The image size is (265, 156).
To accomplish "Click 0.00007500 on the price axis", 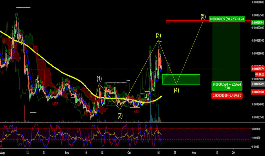I will pyautogui.click(x=258, y=15).
